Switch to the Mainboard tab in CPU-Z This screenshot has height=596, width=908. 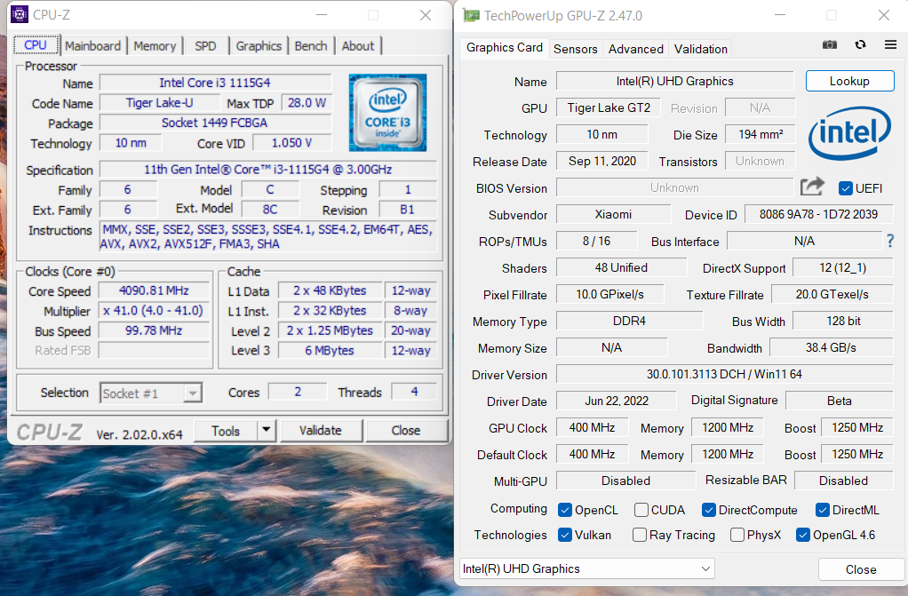click(92, 46)
